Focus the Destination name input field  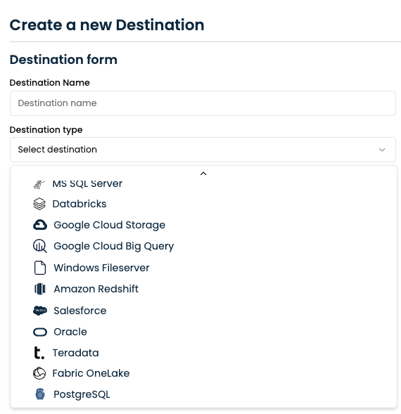[x=203, y=103]
